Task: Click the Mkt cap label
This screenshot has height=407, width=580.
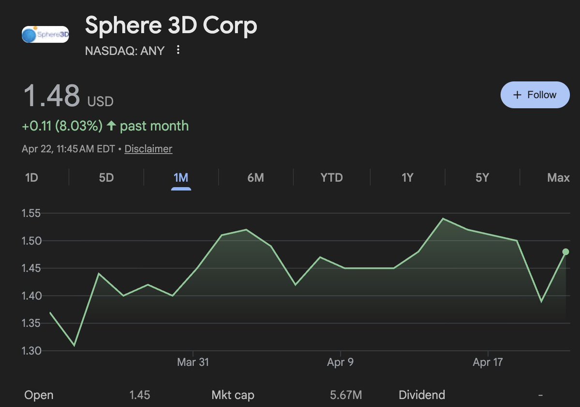Action: click(233, 395)
